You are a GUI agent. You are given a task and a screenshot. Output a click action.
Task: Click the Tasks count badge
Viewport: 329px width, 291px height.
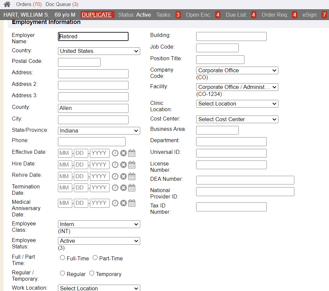(x=178, y=15)
